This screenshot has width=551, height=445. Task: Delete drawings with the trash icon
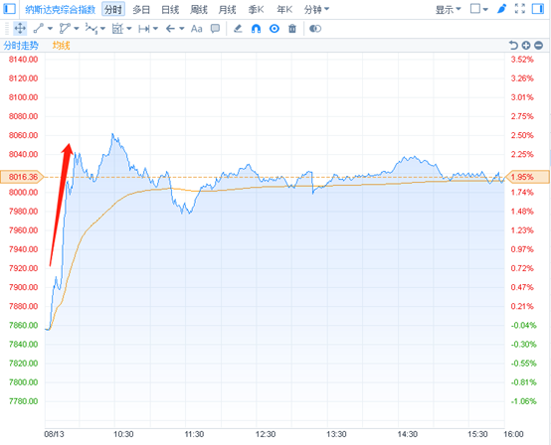(x=292, y=29)
